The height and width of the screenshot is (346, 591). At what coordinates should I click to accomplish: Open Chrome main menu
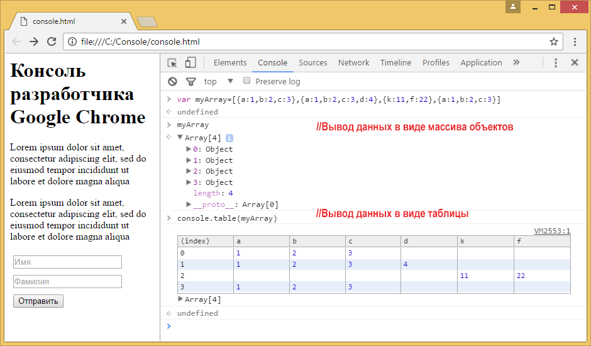tap(575, 42)
